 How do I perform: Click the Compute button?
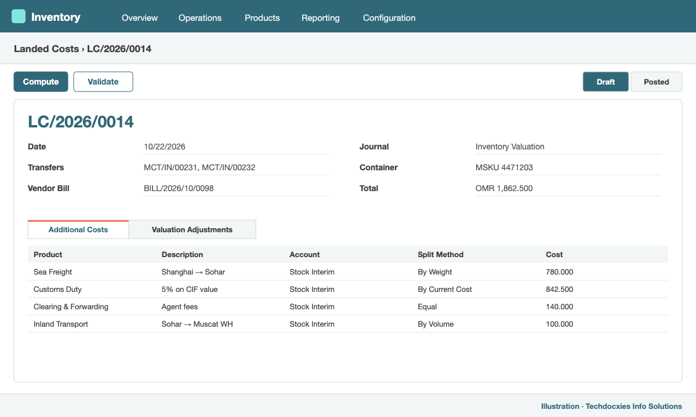pyautogui.click(x=41, y=82)
